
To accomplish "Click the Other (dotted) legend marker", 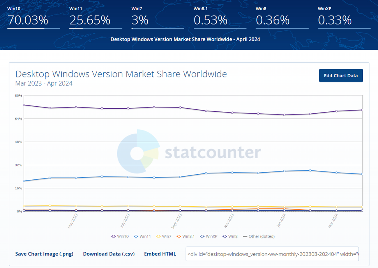I will pyautogui.click(x=244, y=236).
